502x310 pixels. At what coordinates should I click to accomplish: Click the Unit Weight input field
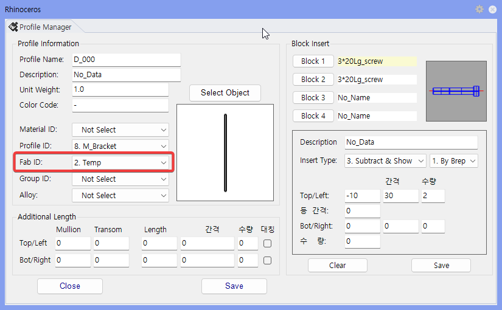click(120, 89)
